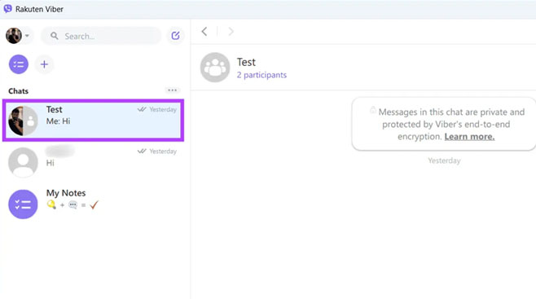Open the Test group chat
The image size is (536, 299).
pos(93,120)
